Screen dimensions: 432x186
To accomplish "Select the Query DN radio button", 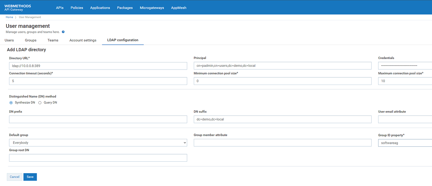I will (40, 103).
